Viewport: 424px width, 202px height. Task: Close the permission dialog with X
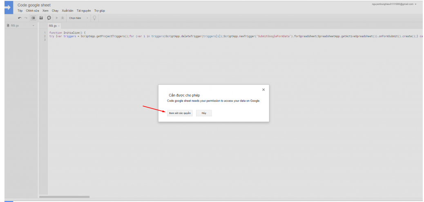coord(263,89)
